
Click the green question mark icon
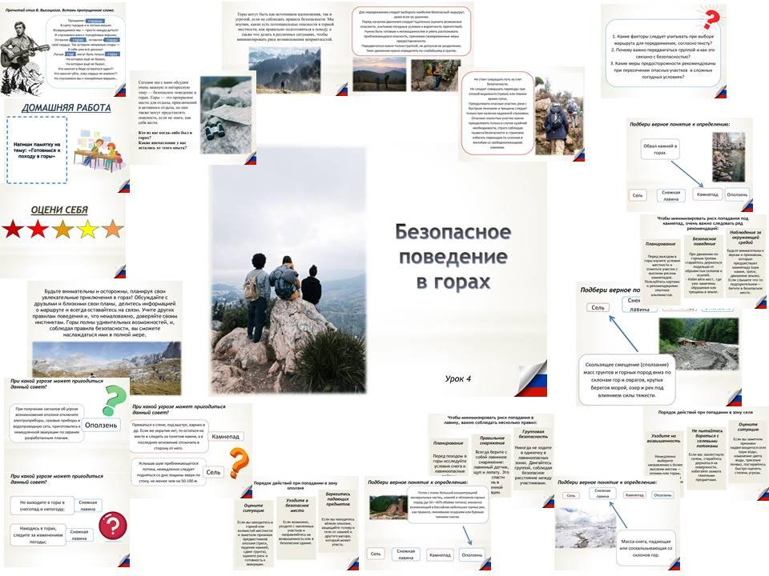[x=114, y=399]
